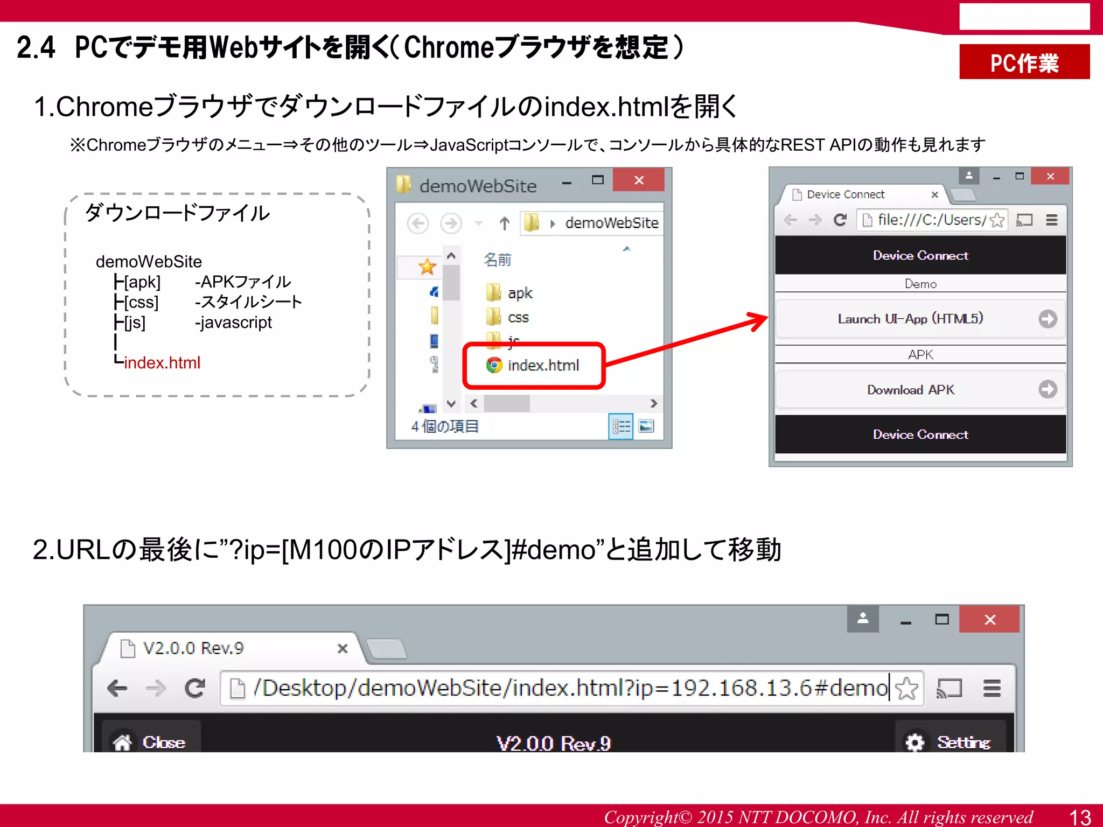Close the Device Connect tab
The width and height of the screenshot is (1103, 827).
point(934,194)
